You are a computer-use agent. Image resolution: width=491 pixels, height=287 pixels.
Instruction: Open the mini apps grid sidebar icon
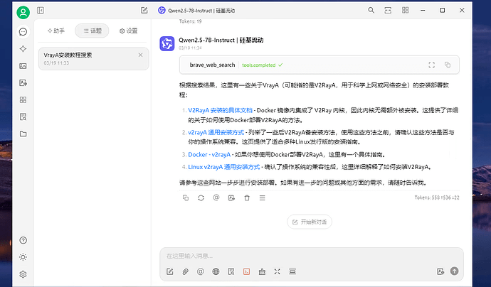(x=23, y=99)
